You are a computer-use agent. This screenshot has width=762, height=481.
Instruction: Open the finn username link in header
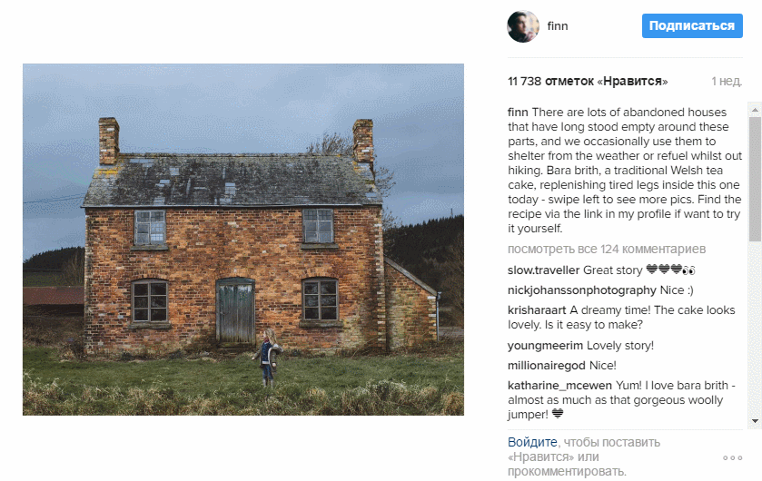pos(558,26)
